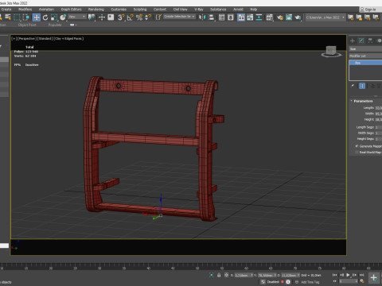Viewport: 382px width, 286px height.
Task: Switch to Object Paint ribbon tab
Action: (x=27, y=25)
